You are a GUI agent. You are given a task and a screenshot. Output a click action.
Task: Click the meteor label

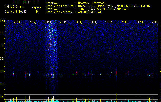point(36,8)
